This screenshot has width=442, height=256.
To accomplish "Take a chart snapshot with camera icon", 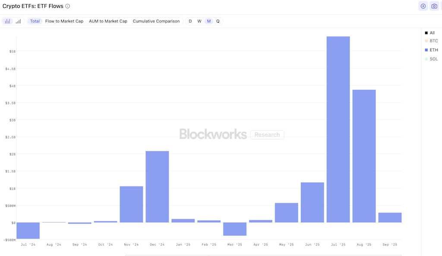I will pyautogui.click(x=434, y=6).
